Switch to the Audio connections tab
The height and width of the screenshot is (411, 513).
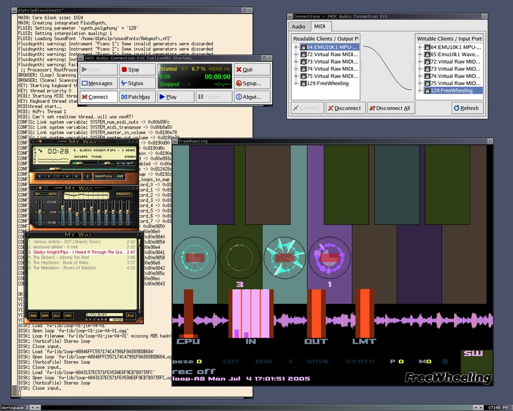298,26
